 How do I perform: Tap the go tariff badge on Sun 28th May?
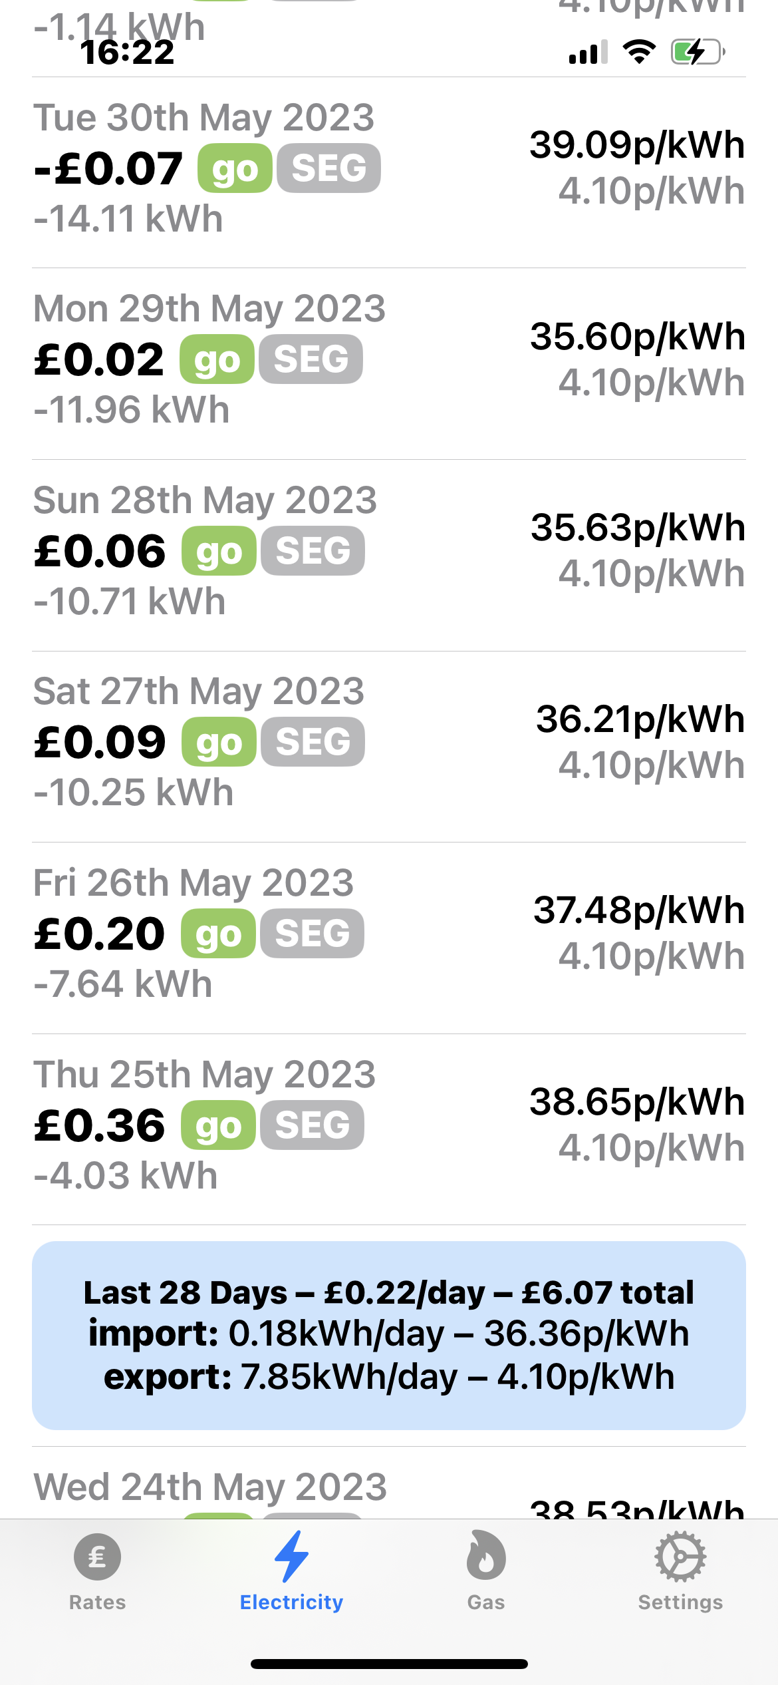tap(219, 551)
